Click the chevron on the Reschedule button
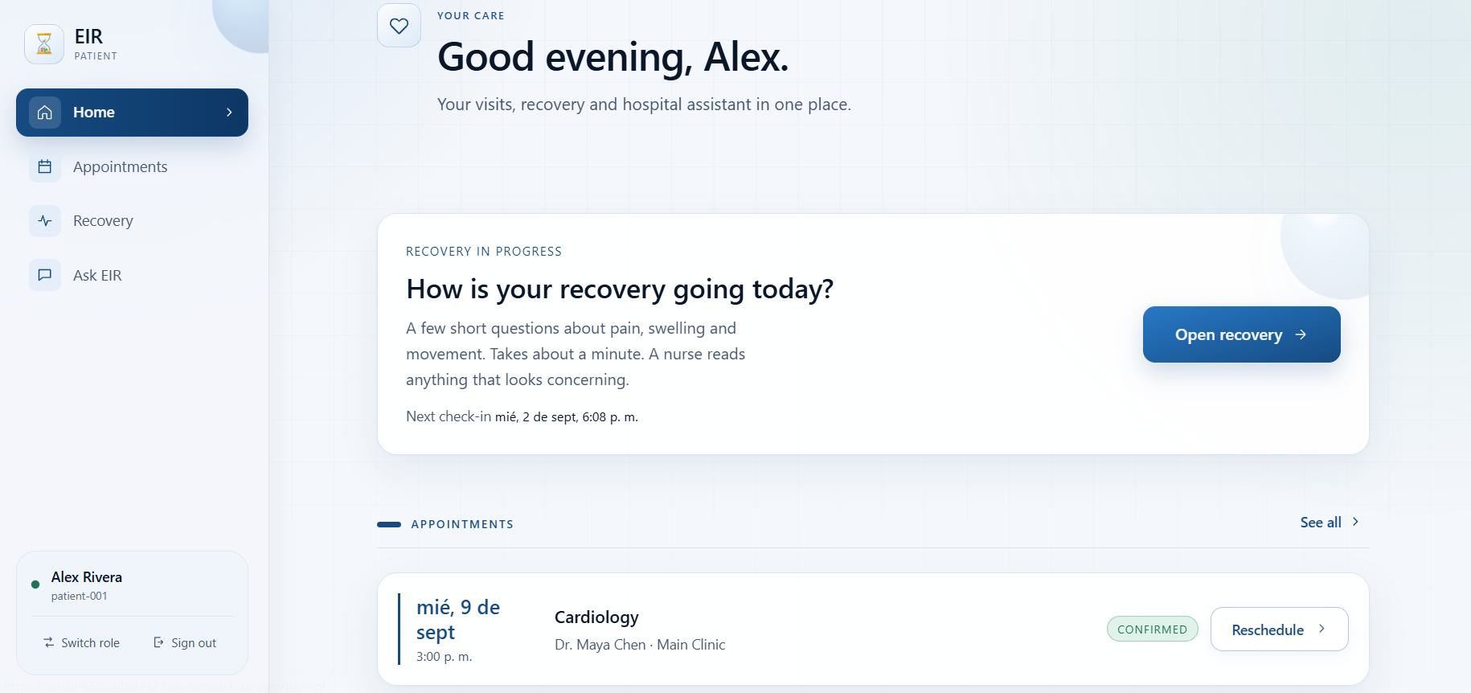This screenshot has height=693, width=1471. pos(1321,629)
